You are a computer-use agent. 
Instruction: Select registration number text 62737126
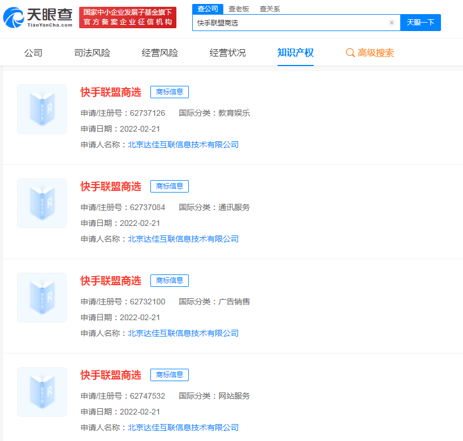[148, 113]
